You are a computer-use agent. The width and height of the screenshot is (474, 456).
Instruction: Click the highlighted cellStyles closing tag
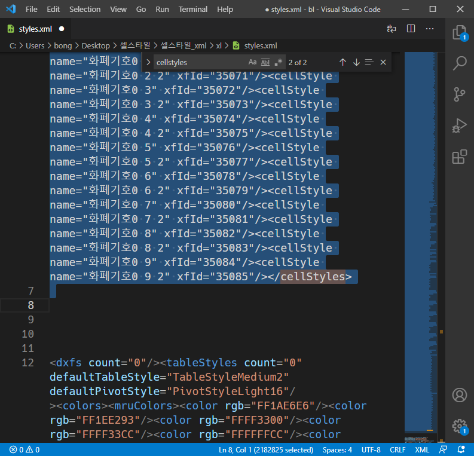313,277
